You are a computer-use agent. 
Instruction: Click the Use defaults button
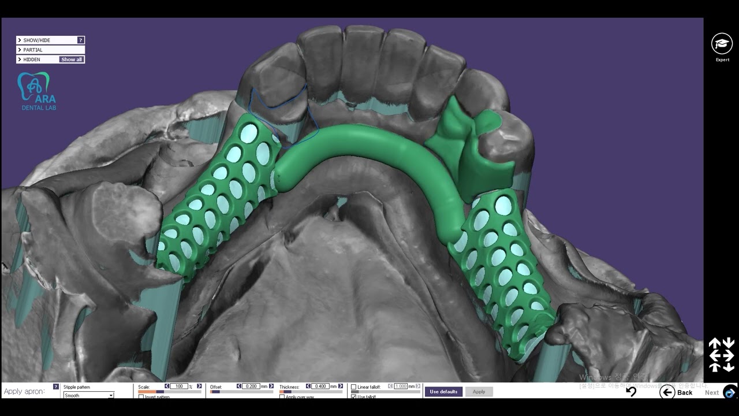(443, 392)
